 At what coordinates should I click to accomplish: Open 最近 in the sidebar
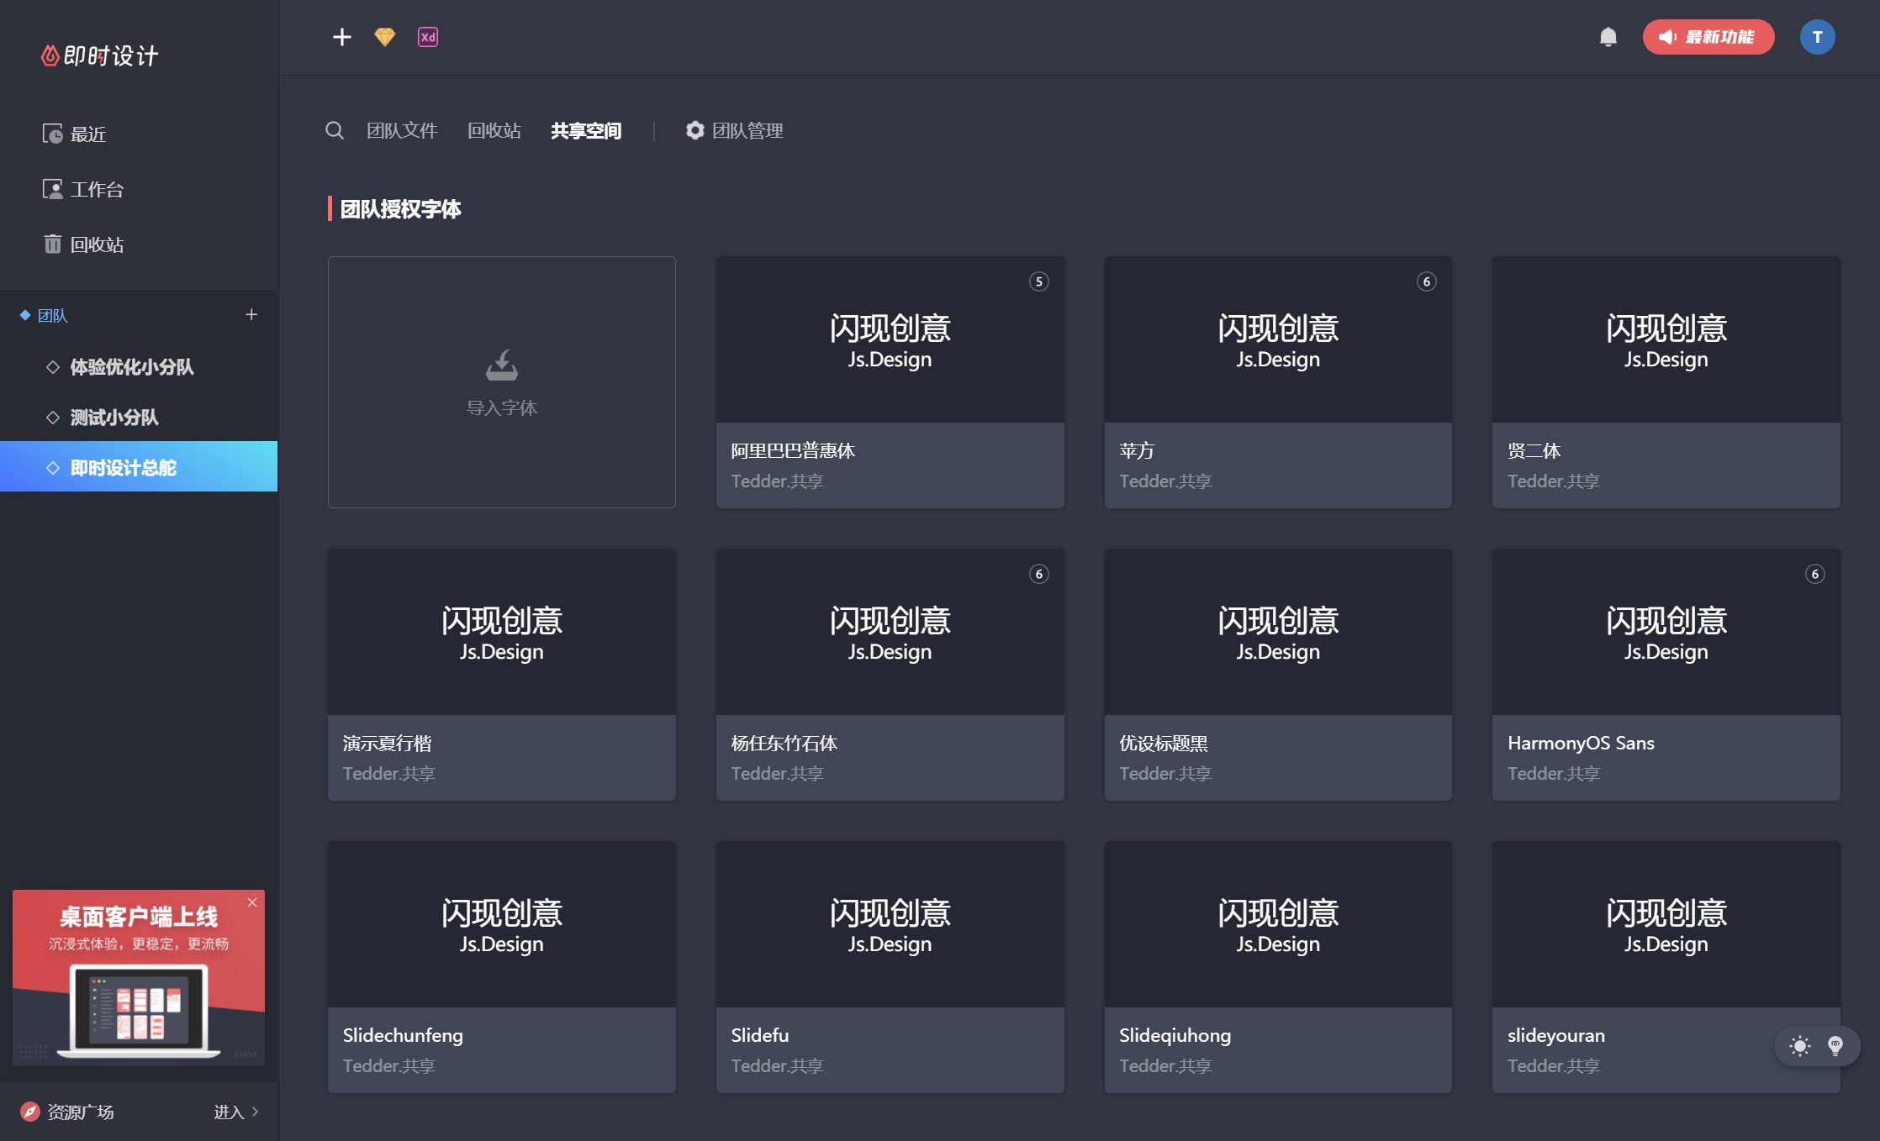[x=87, y=134]
